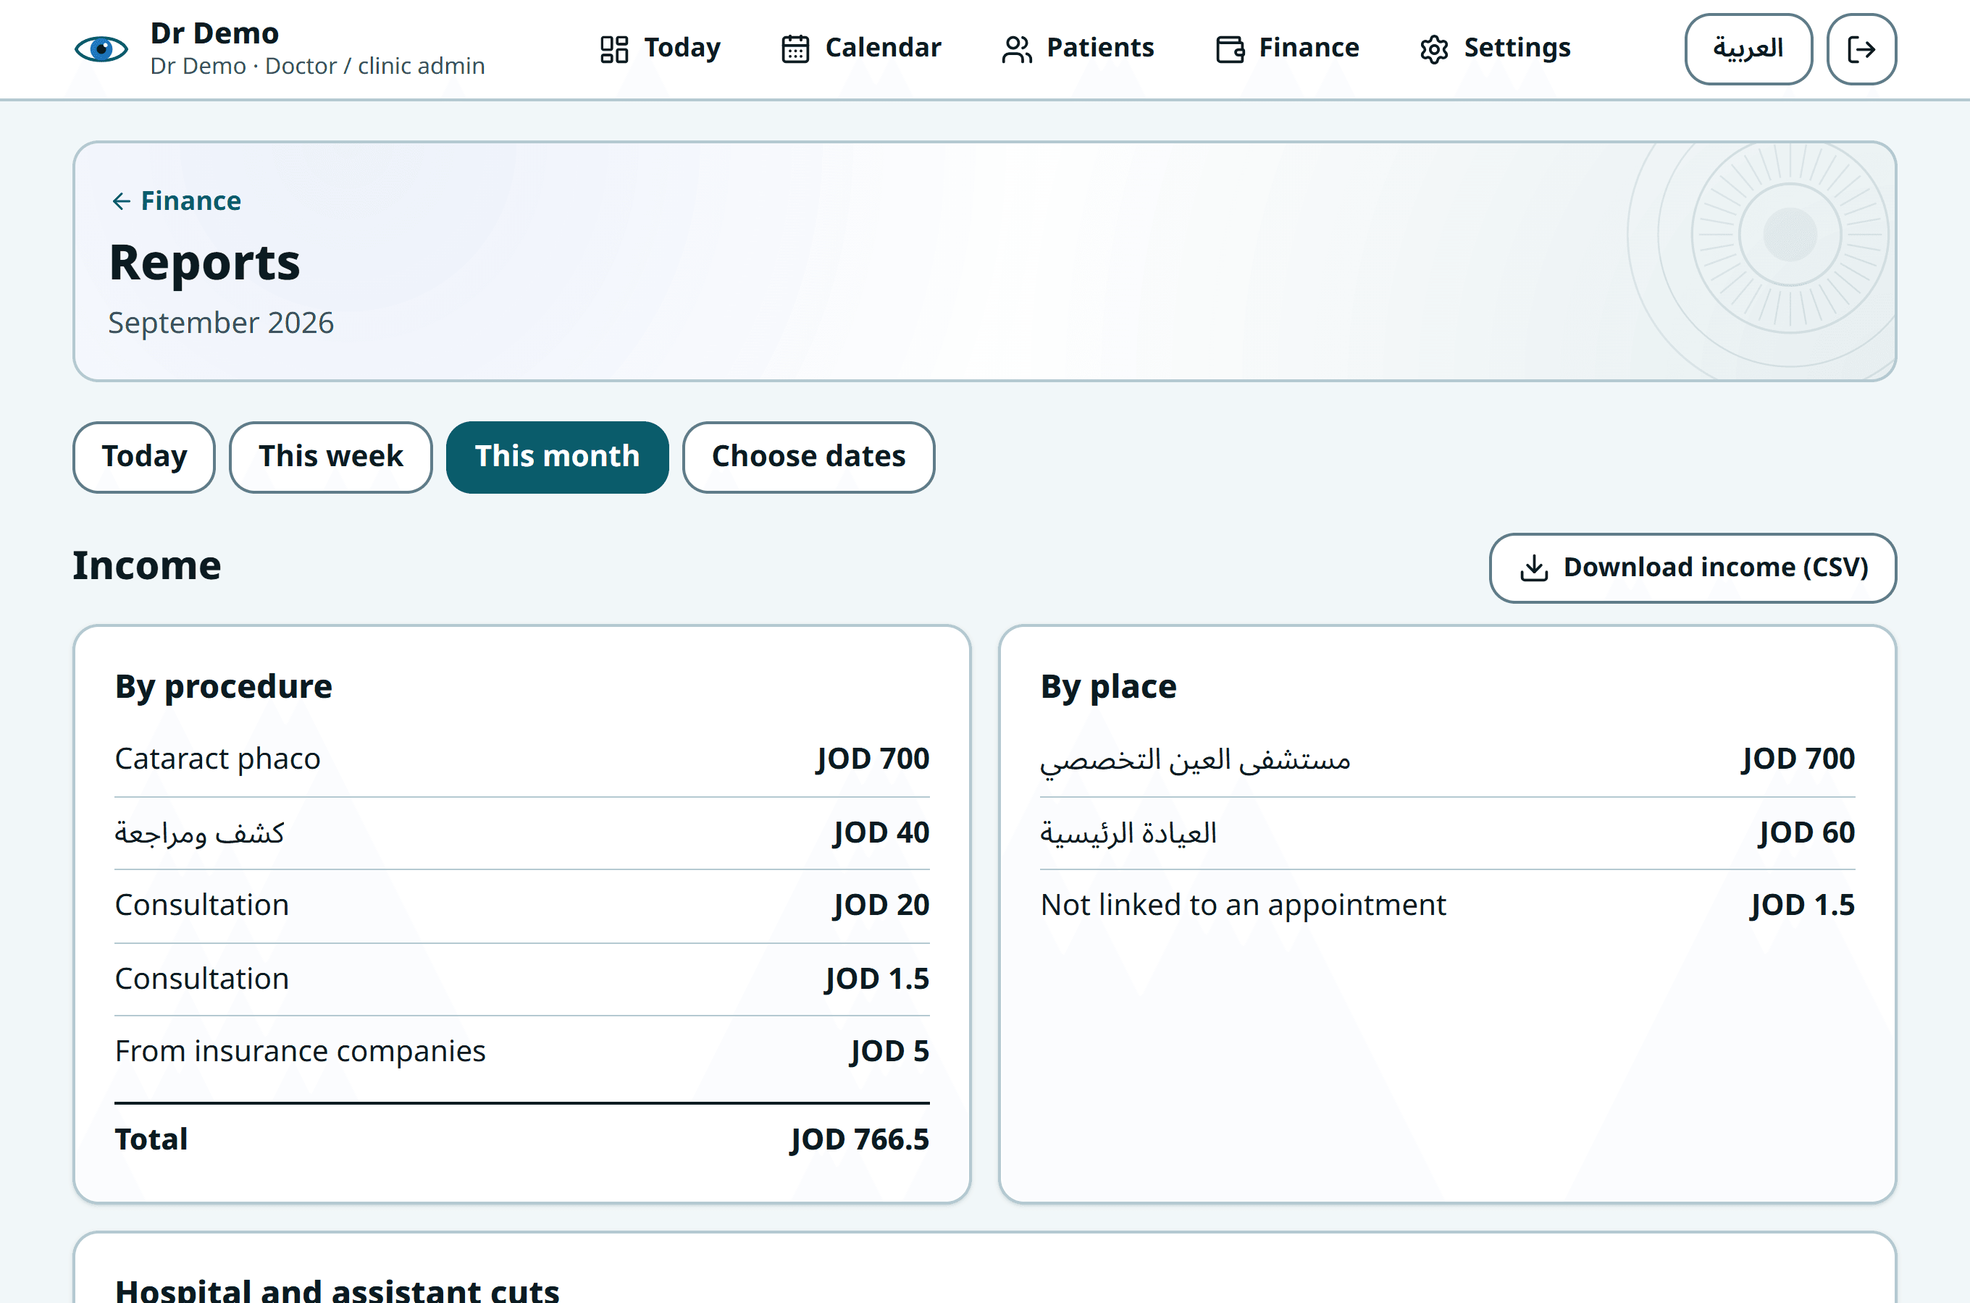Click the Today dashboard grid icon
Screen dimensions: 1970x1303
point(614,49)
